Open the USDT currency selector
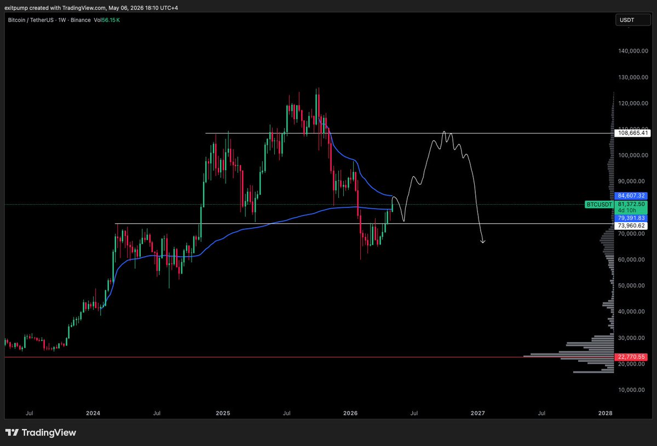Image resolution: width=657 pixels, height=446 pixels. tap(632, 20)
